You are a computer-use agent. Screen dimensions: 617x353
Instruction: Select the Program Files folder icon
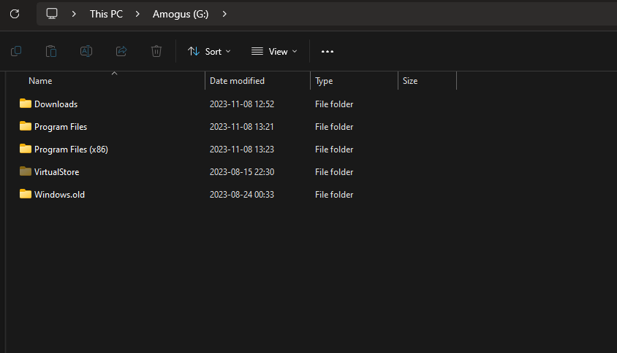click(x=26, y=126)
